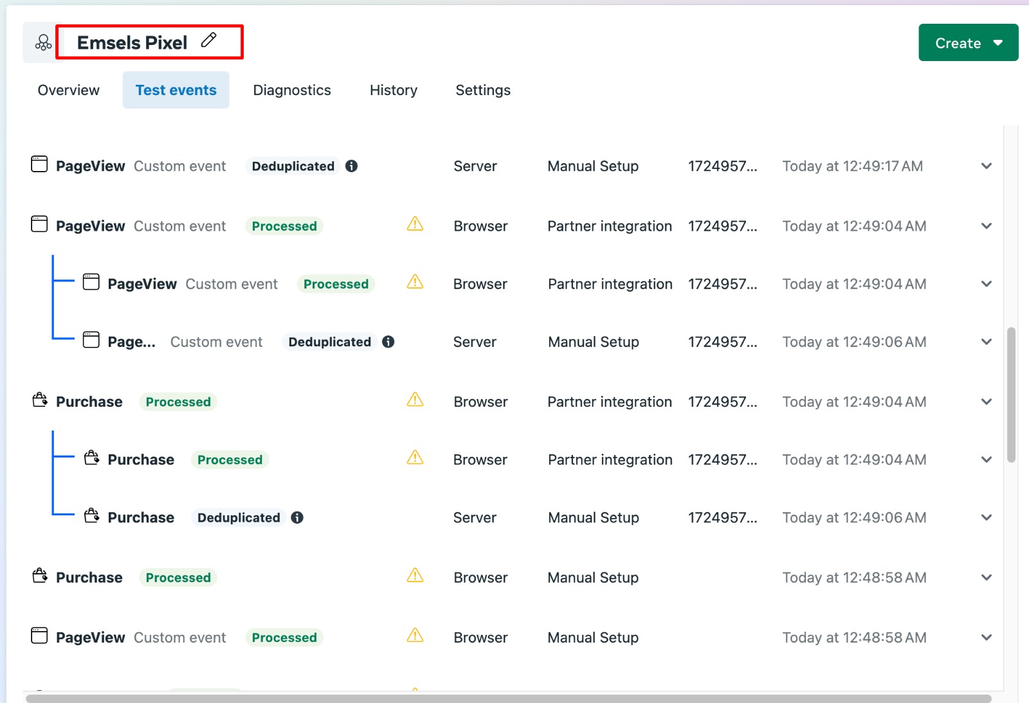Screen dimensions: 1029x703
Task: Click 'Server' in the 12:49:17 AM PageView row
Action: (475, 166)
